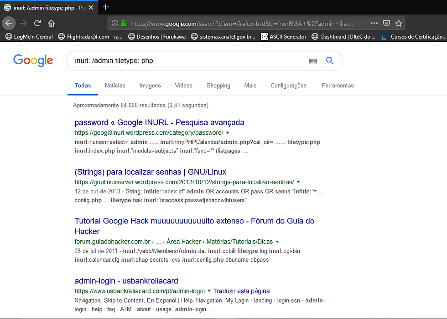
Task: Click the 'Aproximadamente 84.000 resultados' stats text
Action: pos(140,105)
